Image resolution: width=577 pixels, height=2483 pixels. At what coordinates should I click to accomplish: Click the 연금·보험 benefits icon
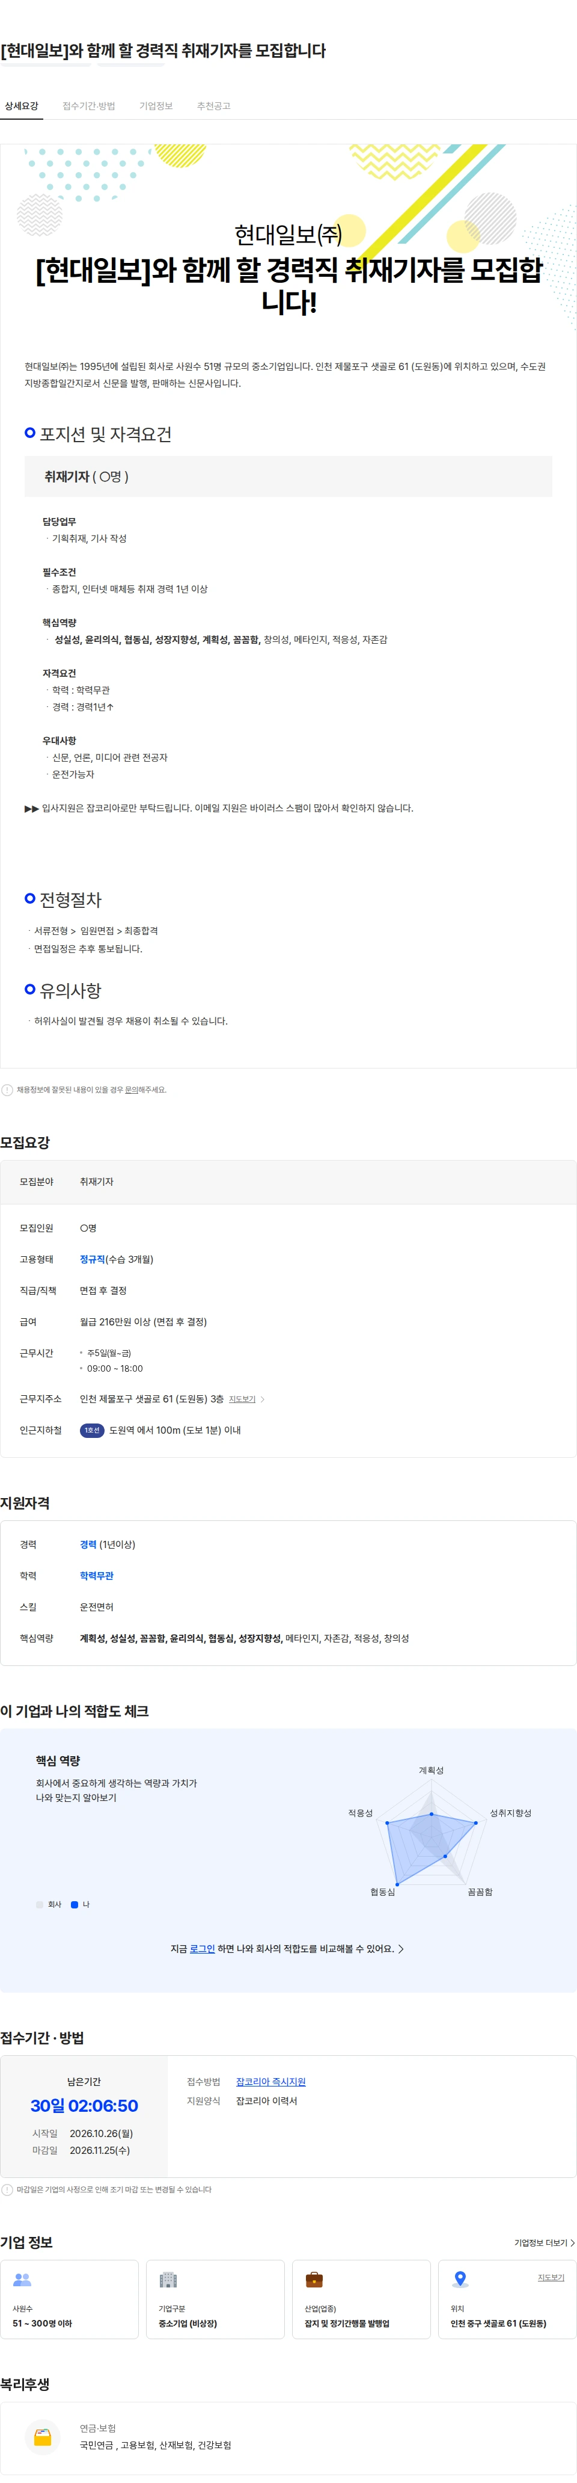[x=43, y=2437]
